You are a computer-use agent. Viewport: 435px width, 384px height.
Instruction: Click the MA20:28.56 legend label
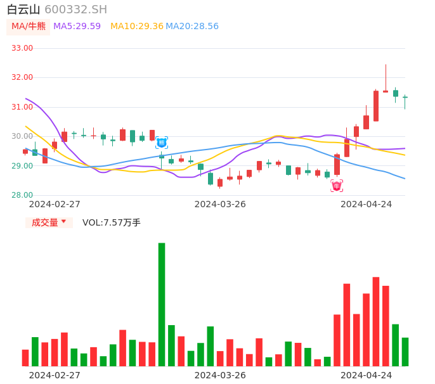pos(192,27)
